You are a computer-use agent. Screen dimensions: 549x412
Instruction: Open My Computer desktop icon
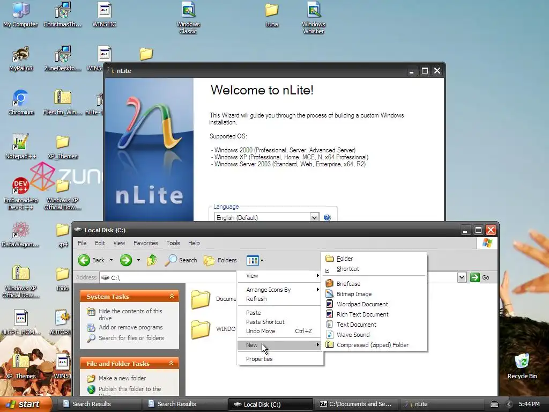[21, 14]
